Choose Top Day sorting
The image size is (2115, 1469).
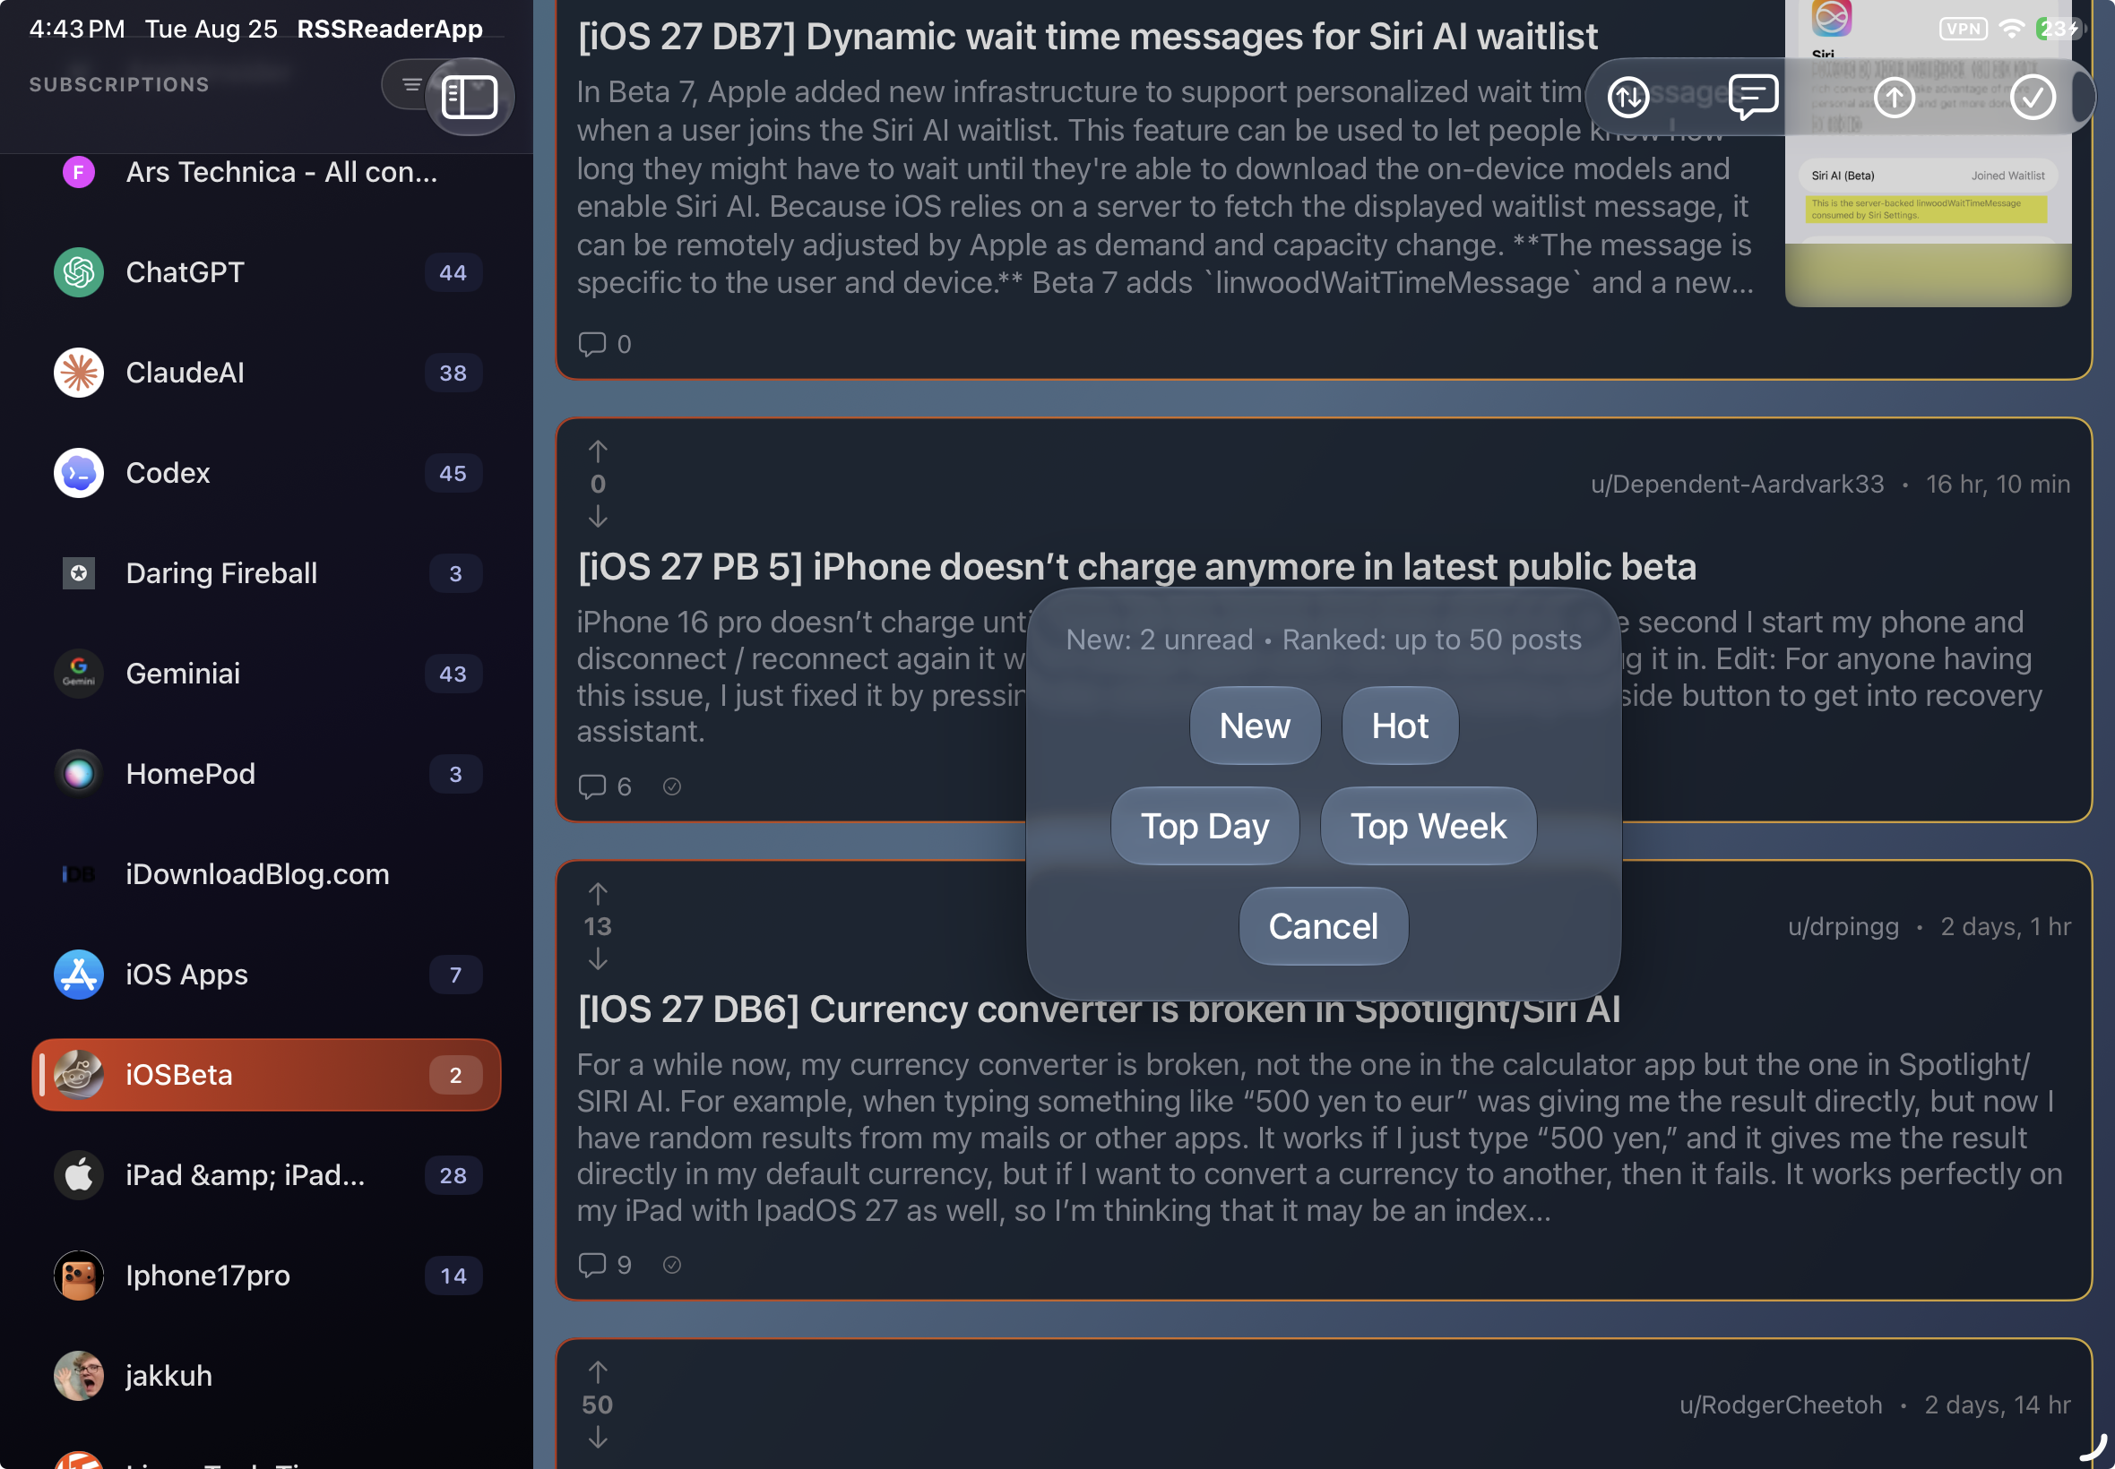(x=1204, y=826)
